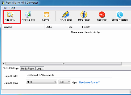
Task: Switch to the Media Player tab
Action: point(28,69)
